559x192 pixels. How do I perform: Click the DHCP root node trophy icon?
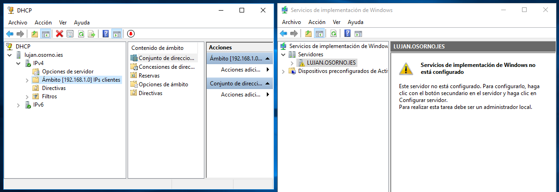(10, 46)
